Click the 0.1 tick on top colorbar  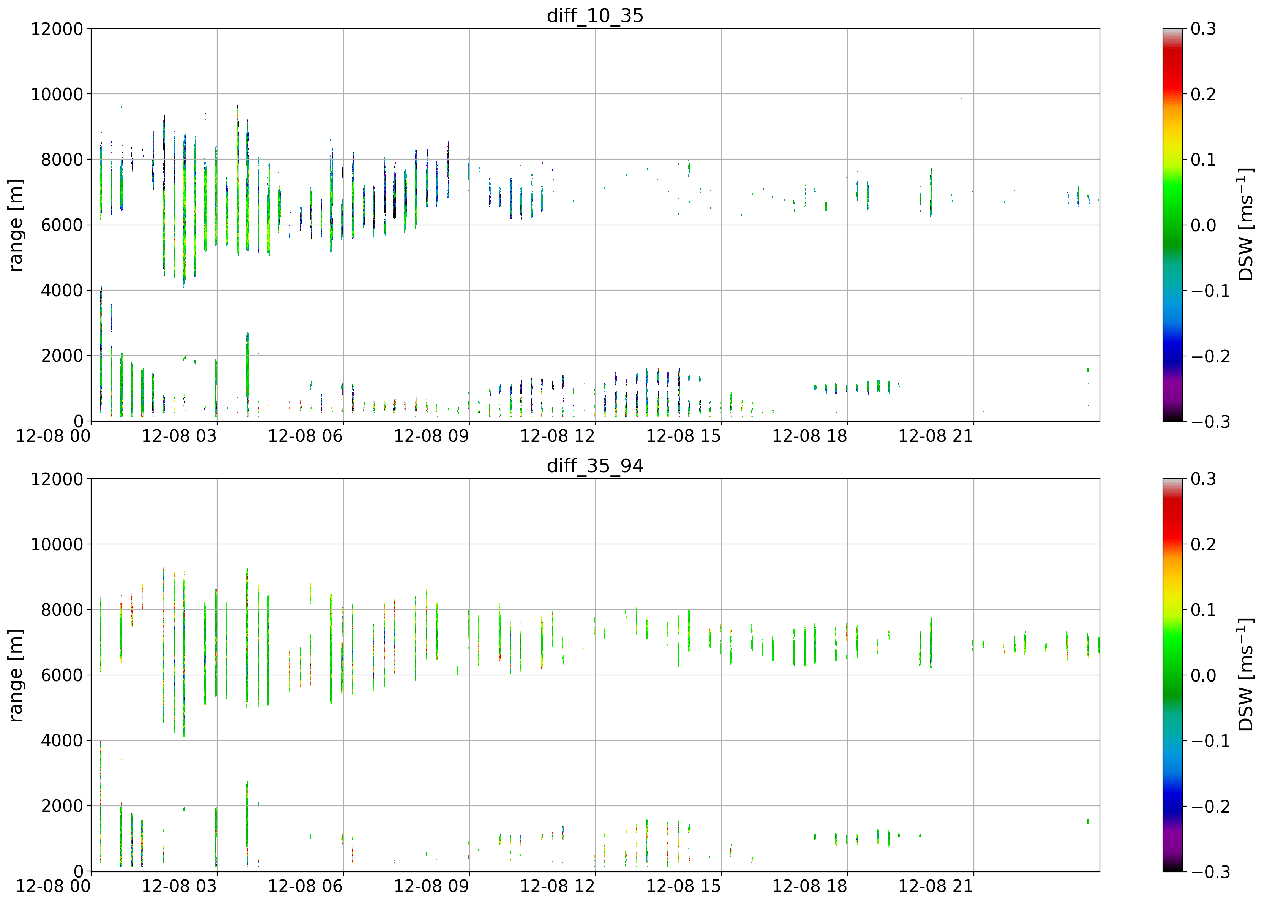[x=1203, y=160]
